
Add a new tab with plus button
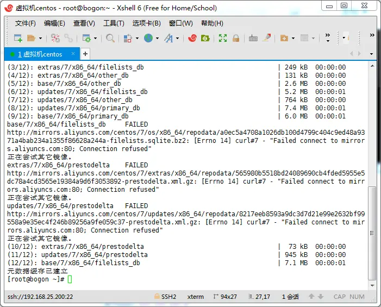[85, 54]
